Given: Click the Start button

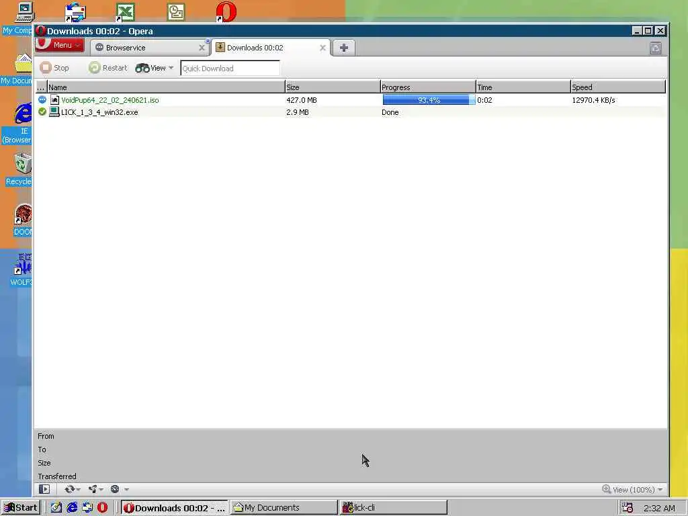Looking at the screenshot, I should tap(21, 508).
